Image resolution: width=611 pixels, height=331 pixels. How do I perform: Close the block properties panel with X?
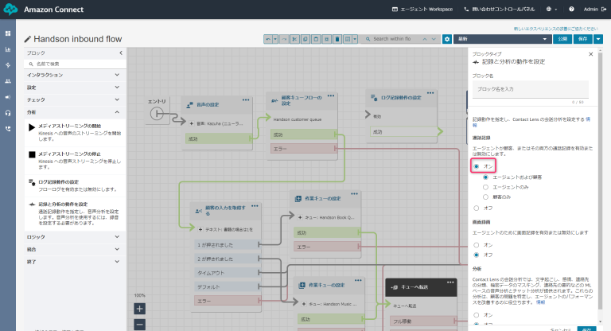tap(590, 54)
